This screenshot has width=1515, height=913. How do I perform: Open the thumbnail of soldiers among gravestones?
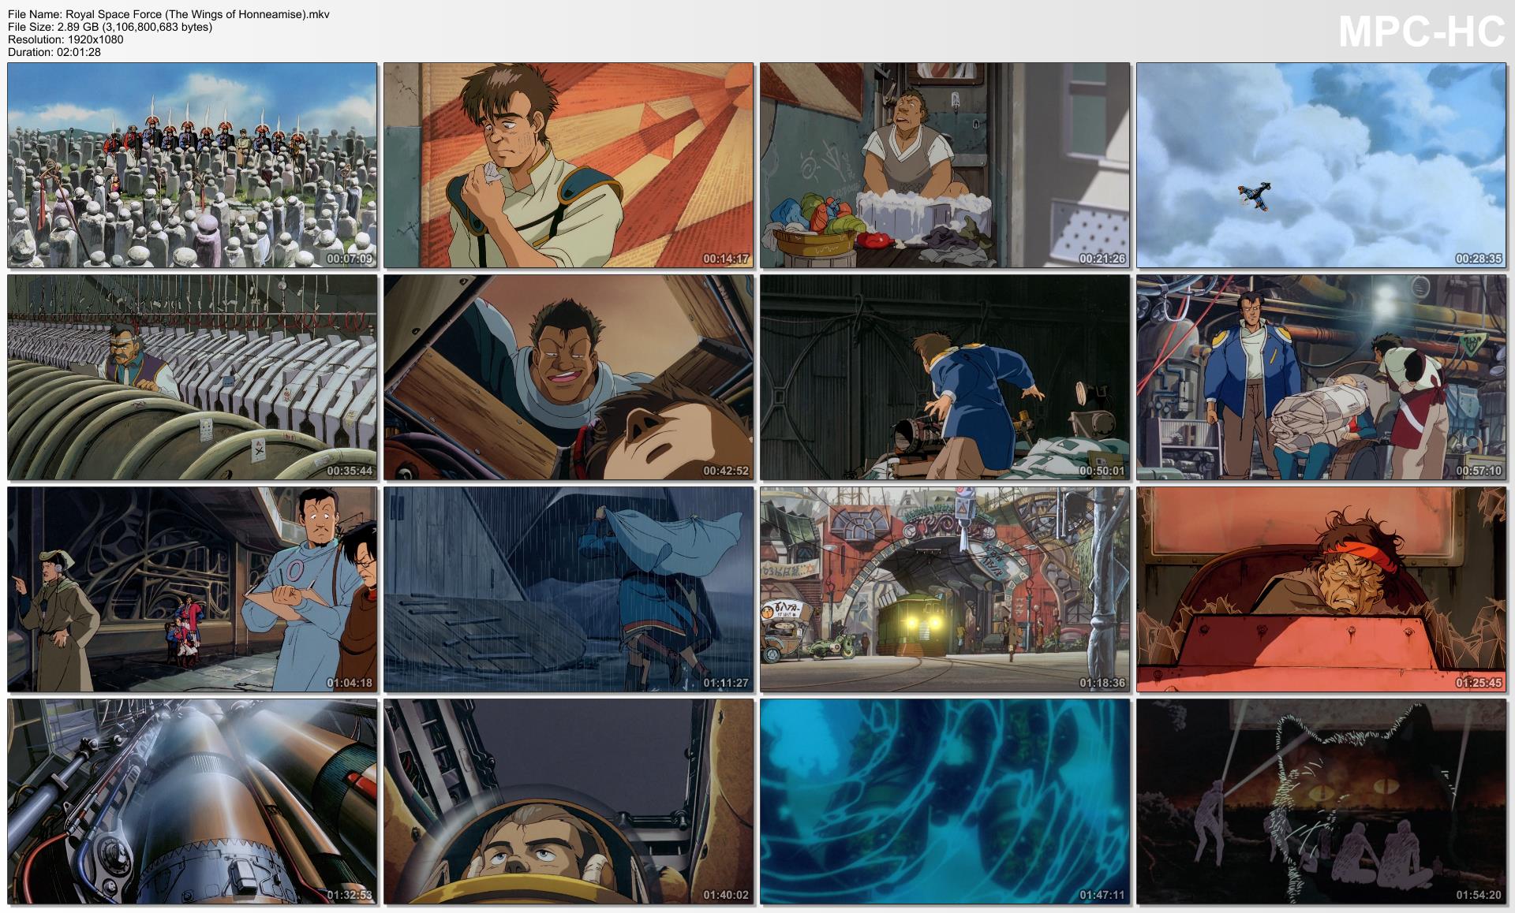pos(193,166)
